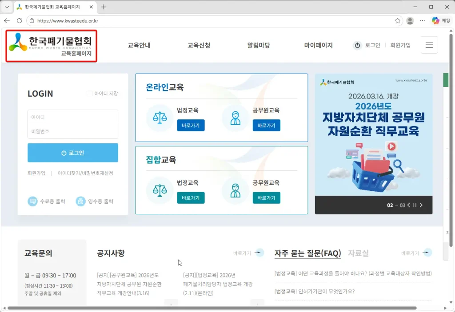Click the power icon beside header 로그인

[x=358, y=45]
